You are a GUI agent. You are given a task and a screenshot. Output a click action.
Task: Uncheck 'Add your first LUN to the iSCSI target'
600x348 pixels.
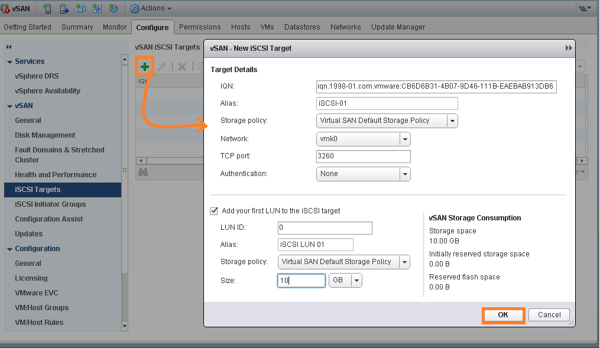coord(214,210)
